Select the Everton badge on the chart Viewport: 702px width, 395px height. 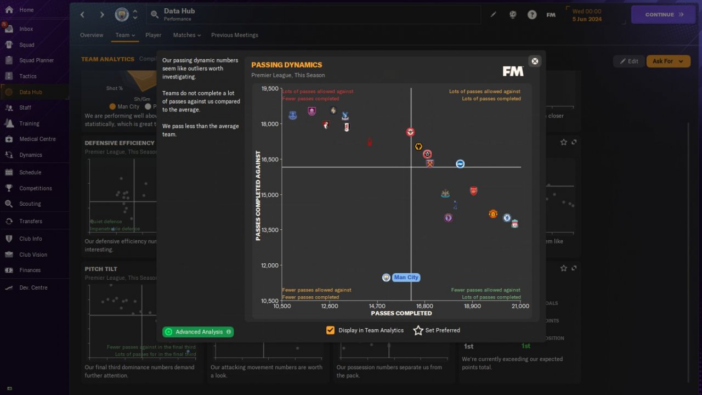(x=293, y=115)
